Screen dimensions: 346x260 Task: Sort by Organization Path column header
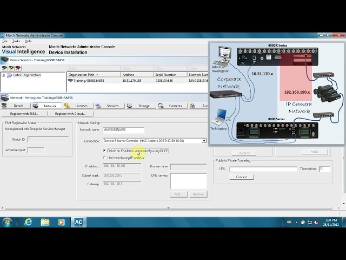click(x=94, y=75)
